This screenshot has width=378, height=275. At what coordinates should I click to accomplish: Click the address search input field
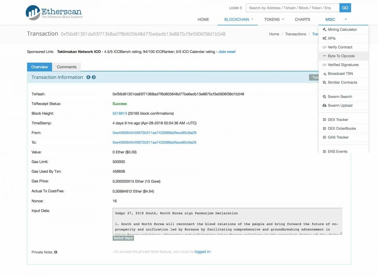click(x=293, y=8)
